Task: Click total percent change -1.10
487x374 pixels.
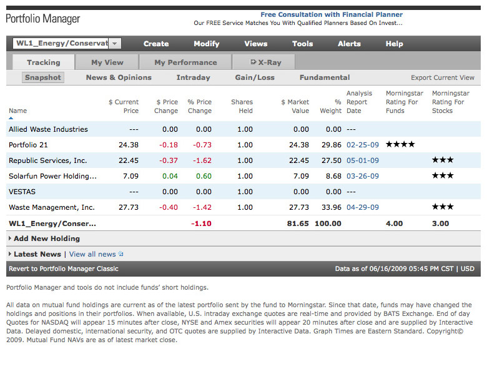Action: pos(201,224)
